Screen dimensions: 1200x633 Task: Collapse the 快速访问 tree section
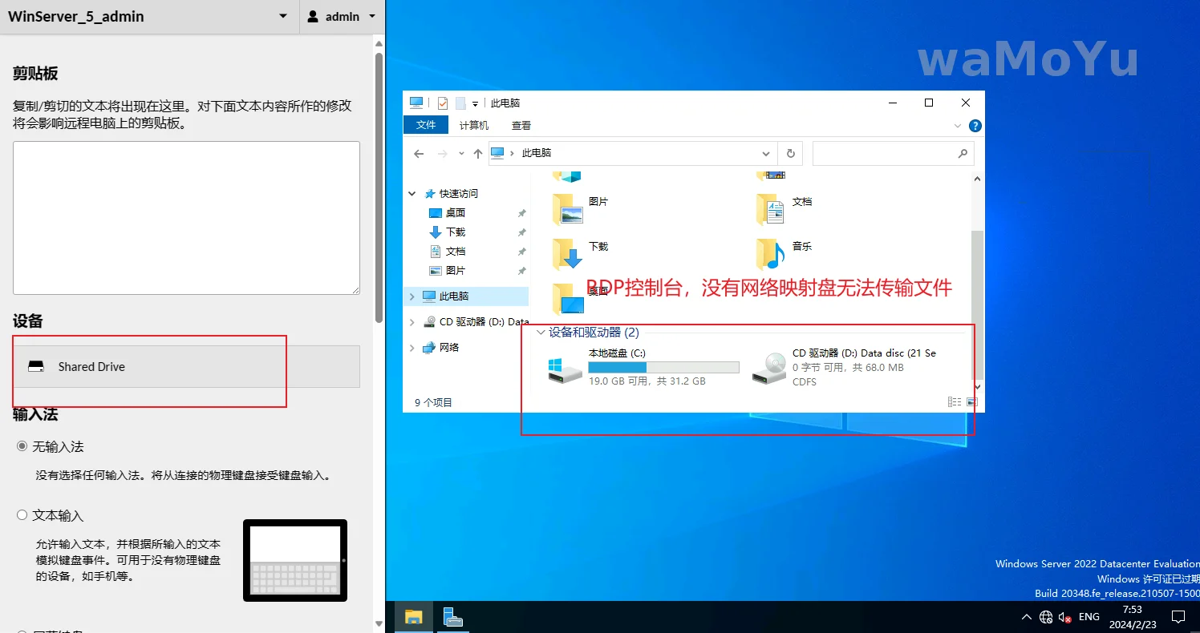(x=412, y=194)
